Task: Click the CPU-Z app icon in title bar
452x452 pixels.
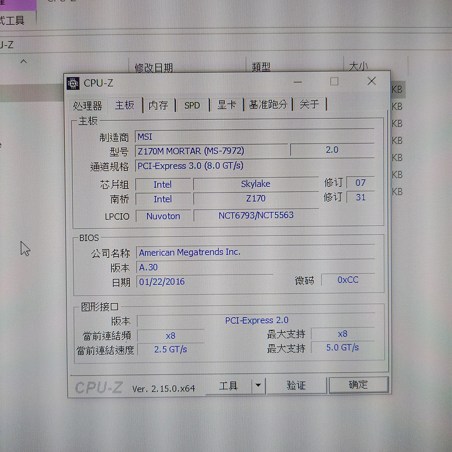Action: [73, 83]
